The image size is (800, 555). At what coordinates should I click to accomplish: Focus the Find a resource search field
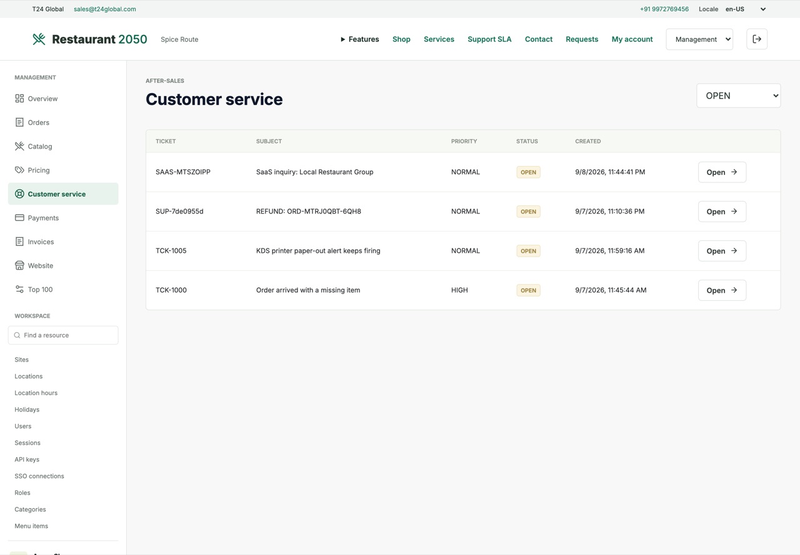(x=63, y=335)
